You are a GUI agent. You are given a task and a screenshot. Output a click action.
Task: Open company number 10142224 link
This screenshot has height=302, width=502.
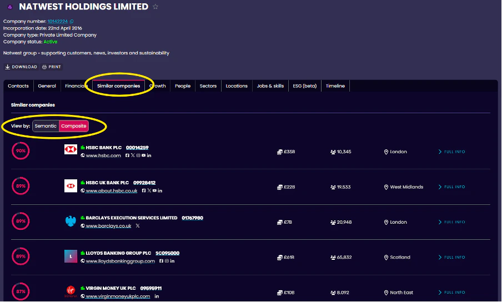(58, 22)
